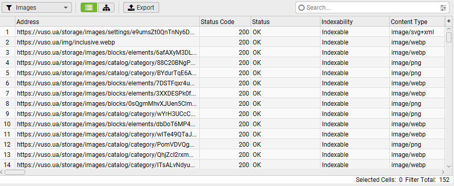Sort by Status Code column header

pyautogui.click(x=225, y=21)
